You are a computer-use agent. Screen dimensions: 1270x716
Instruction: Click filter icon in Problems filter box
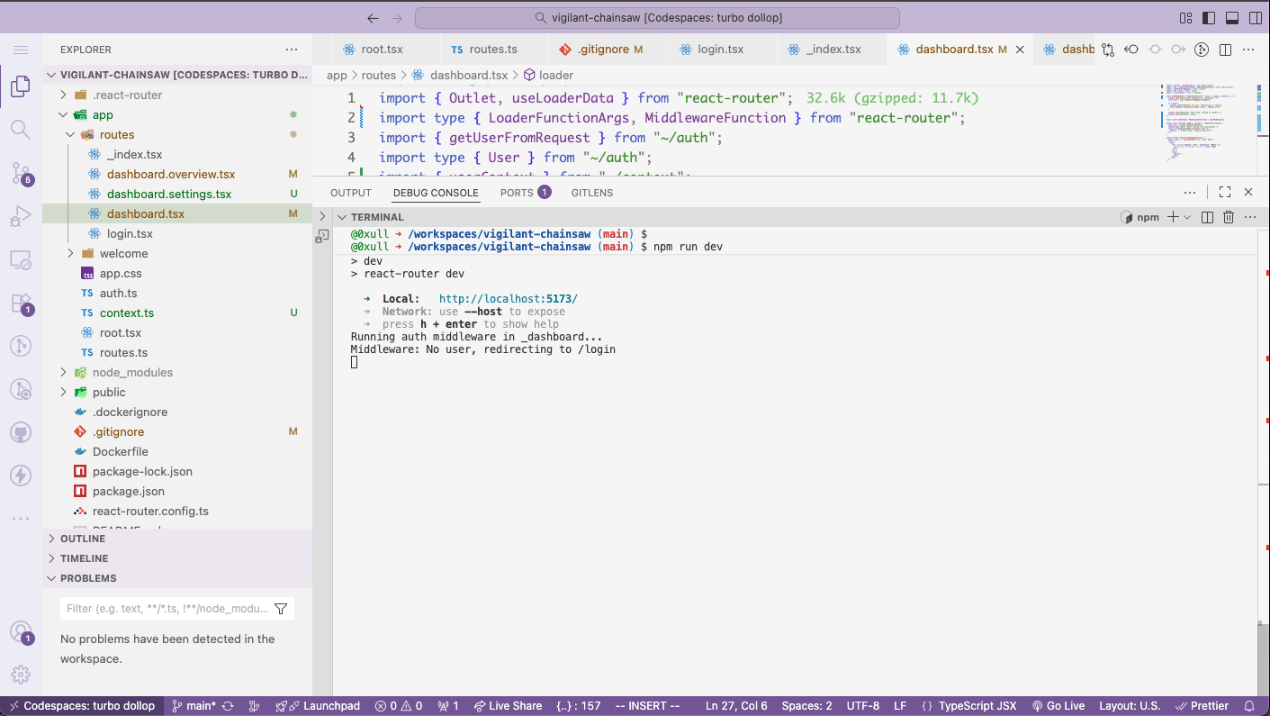click(281, 609)
